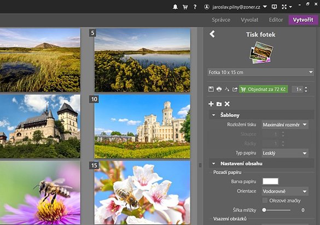Viewport: 320px width, 225px height.
Task: Select the lake landscape photo numbered 5
Action: point(142,60)
